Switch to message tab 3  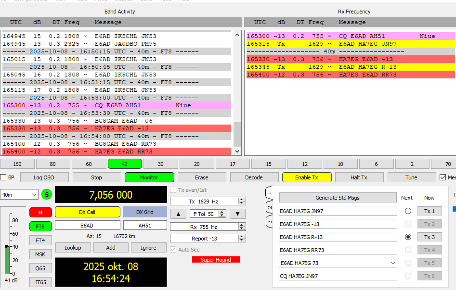coord(269,222)
